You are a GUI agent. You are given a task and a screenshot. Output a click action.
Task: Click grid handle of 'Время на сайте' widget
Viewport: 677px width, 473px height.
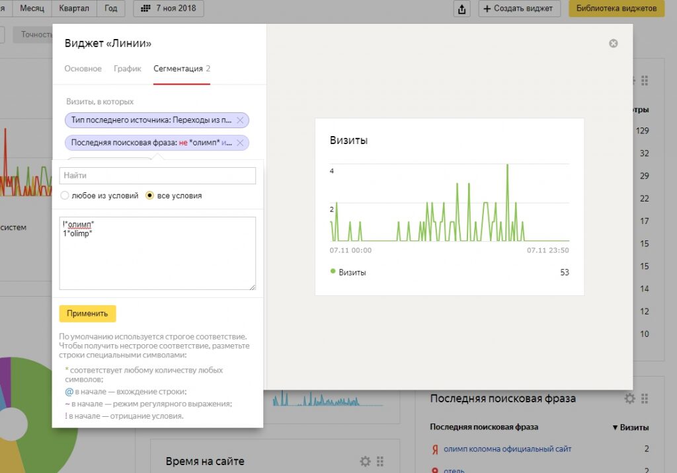tap(380, 461)
